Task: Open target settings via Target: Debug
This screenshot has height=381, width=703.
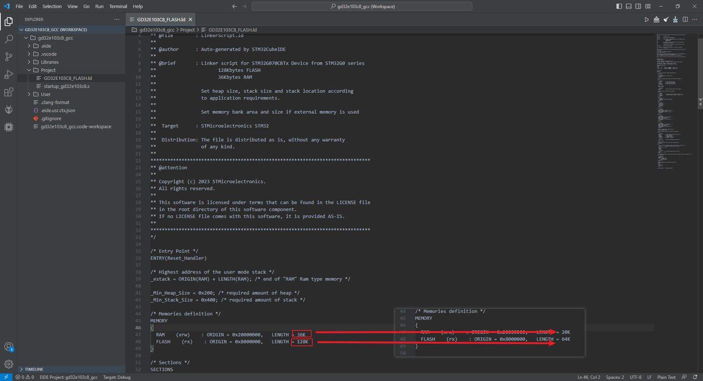Action: (116, 377)
